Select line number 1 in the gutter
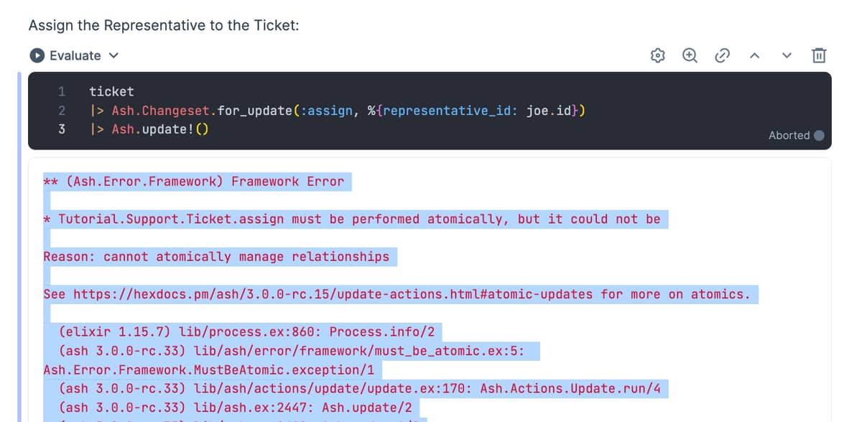This screenshot has width=862, height=422. click(62, 91)
